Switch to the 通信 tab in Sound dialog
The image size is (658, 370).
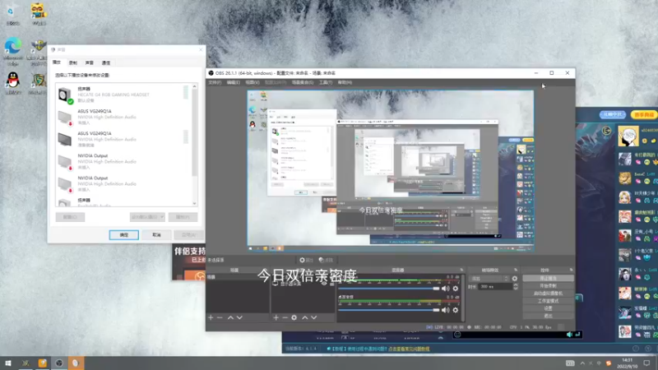106,63
